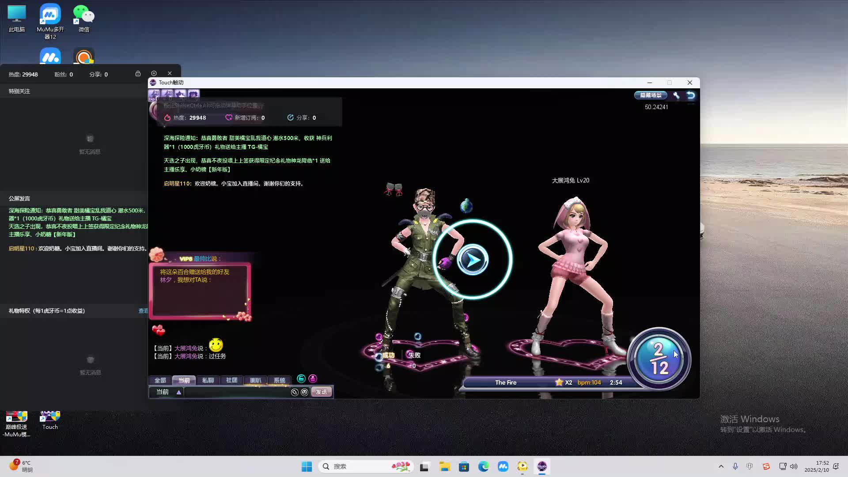Image resolution: width=848 pixels, height=477 pixels.
Task: Click the 发送 send button
Action: [x=321, y=392]
